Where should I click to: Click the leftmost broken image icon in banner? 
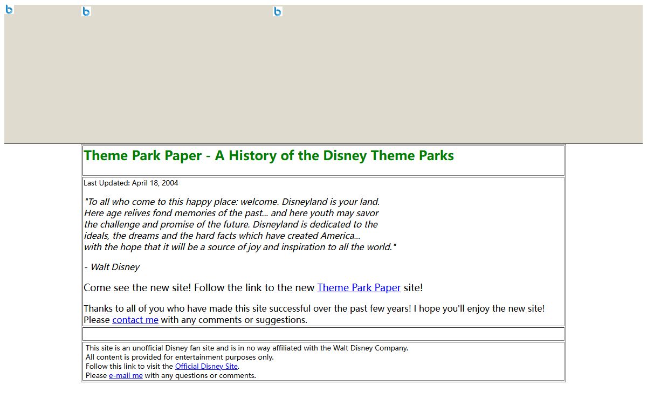[9, 10]
